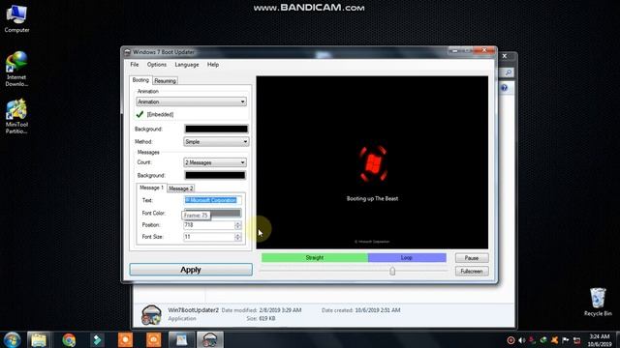Open the Windows Start menu
This screenshot has height=348, width=620.
(x=12, y=339)
